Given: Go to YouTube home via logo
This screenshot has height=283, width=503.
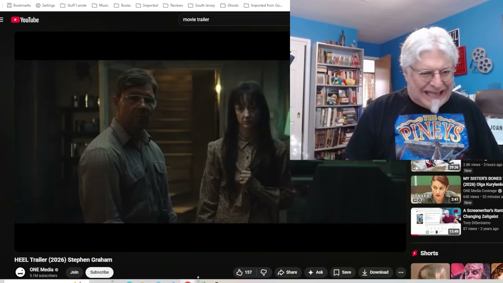Looking at the screenshot, I should click(x=25, y=20).
